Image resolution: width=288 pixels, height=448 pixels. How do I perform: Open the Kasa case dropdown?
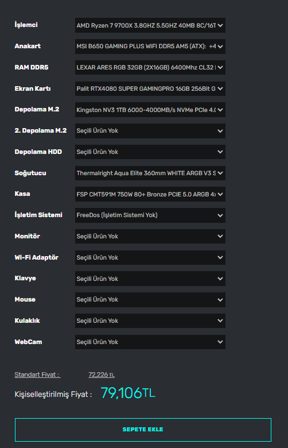(x=150, y=194)
